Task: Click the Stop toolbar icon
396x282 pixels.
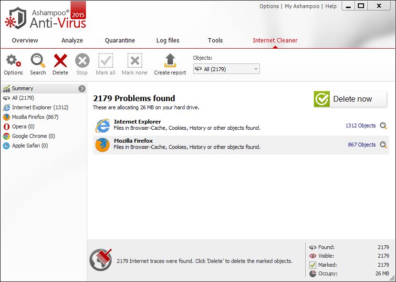Action: pyautogui.click(x=83, y=61)
